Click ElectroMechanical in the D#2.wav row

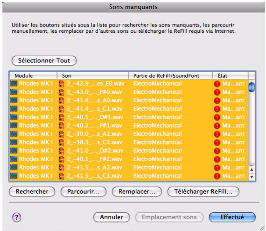(157, 151)
